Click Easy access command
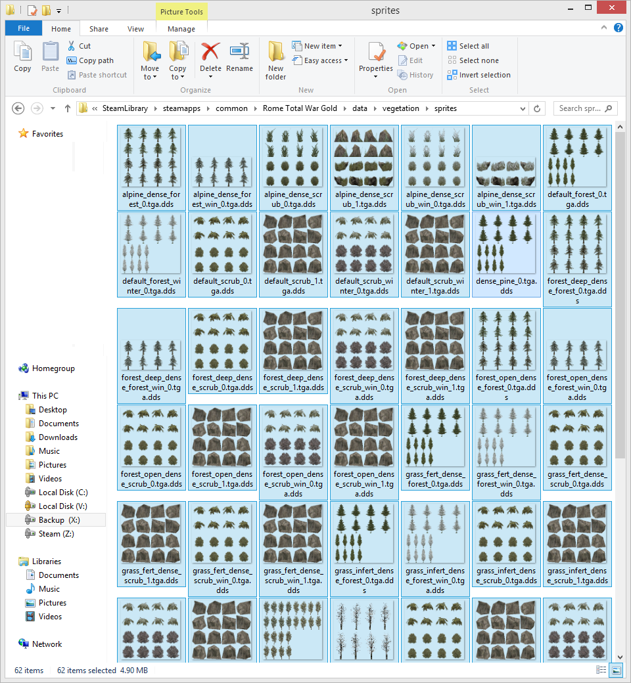 tap(320, 60)
